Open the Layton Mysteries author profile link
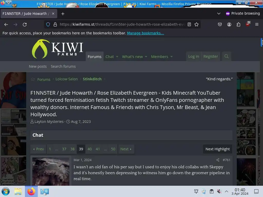 (49, 122)
